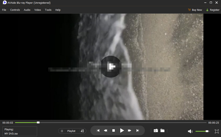Jump to middle of playback progress bar

[111, 122]
